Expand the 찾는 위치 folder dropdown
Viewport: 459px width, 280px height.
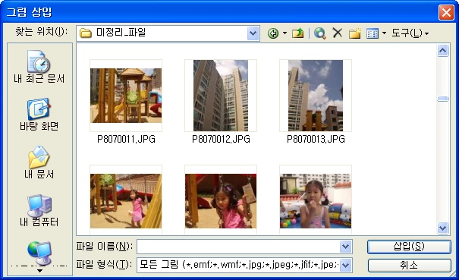tap(253, 33)
